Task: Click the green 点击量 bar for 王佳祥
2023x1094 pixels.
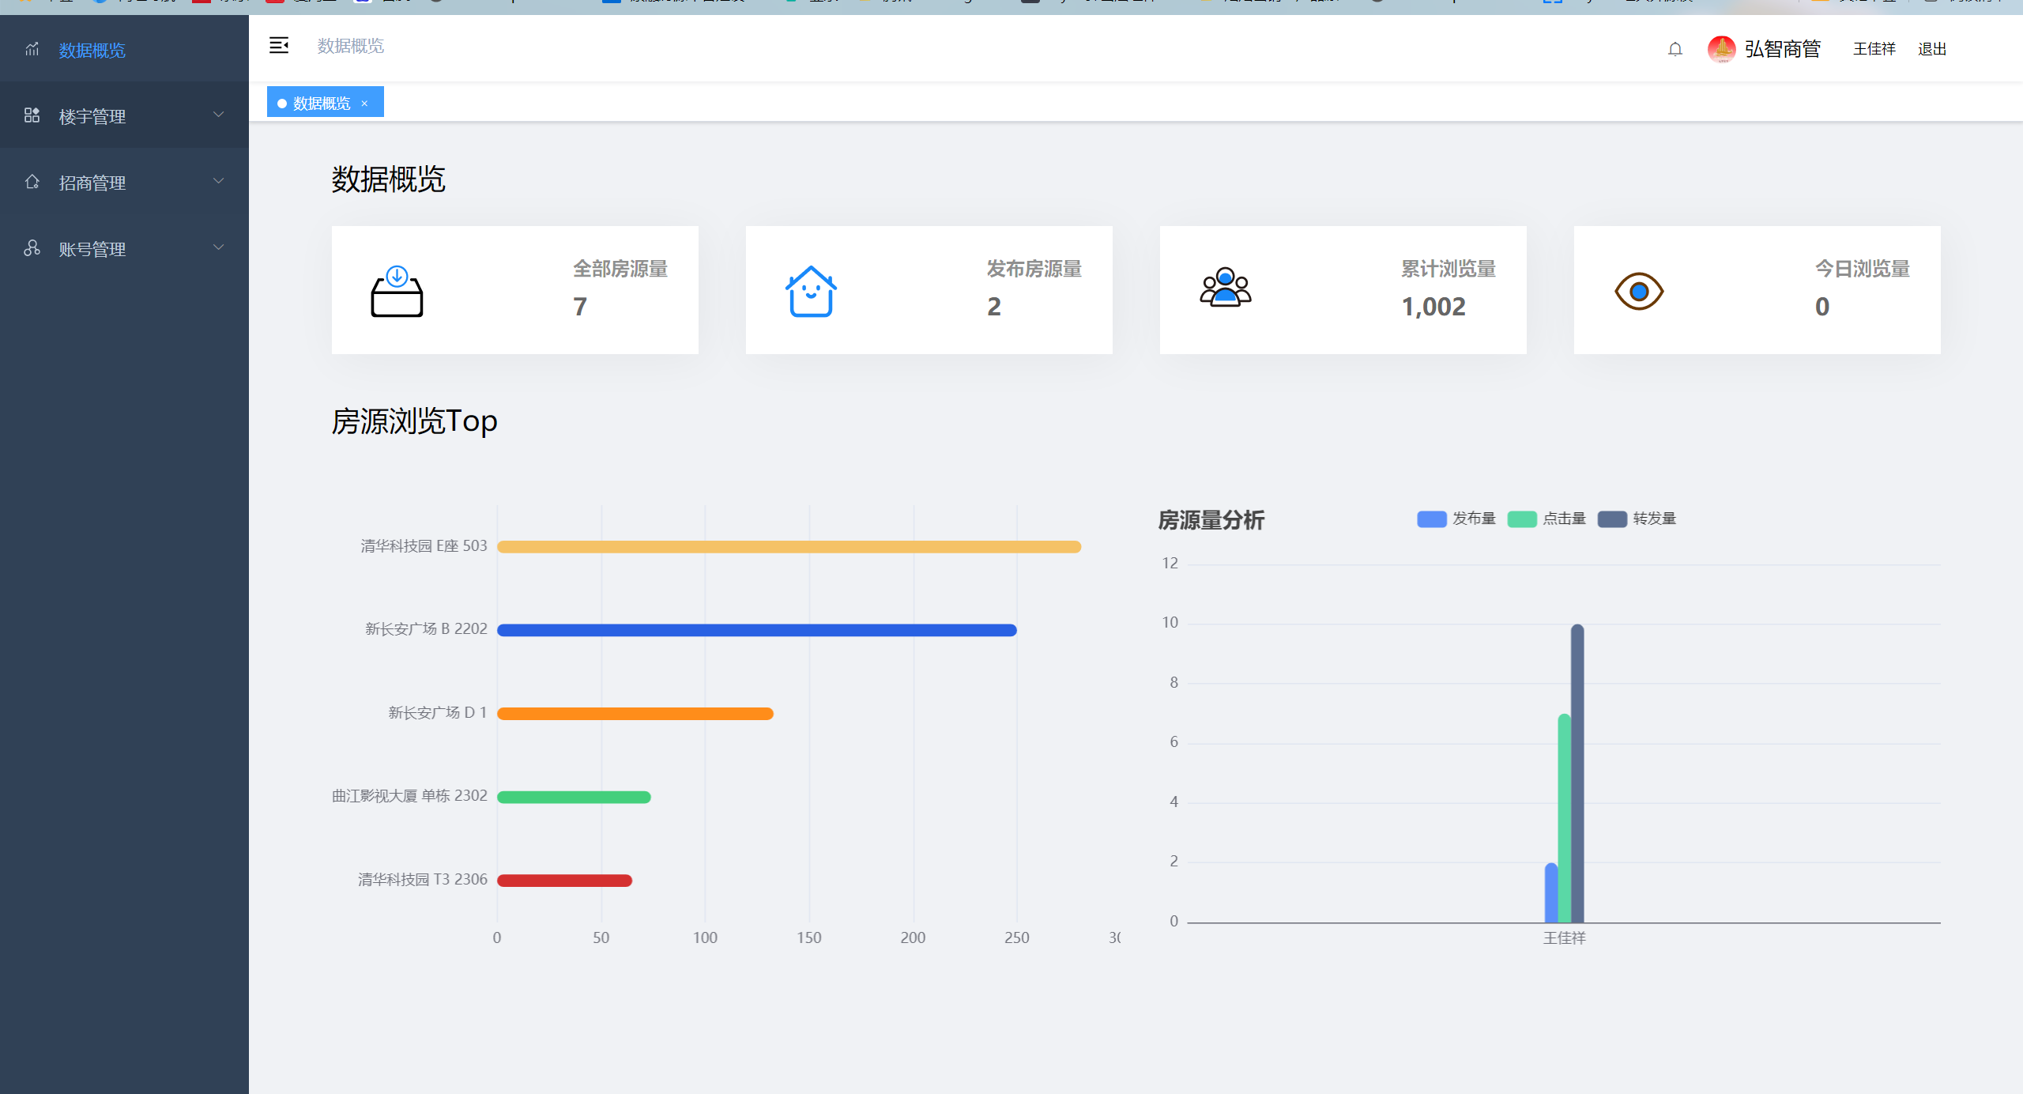Action: [1564, 818]
